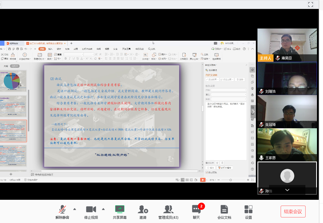Toggle Bold formatting in ribbon
Screen dimensions: 323x223
coord(65,59)
